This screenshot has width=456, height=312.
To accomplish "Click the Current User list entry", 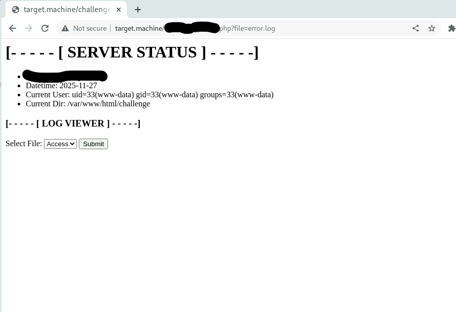I will point(149,95).
